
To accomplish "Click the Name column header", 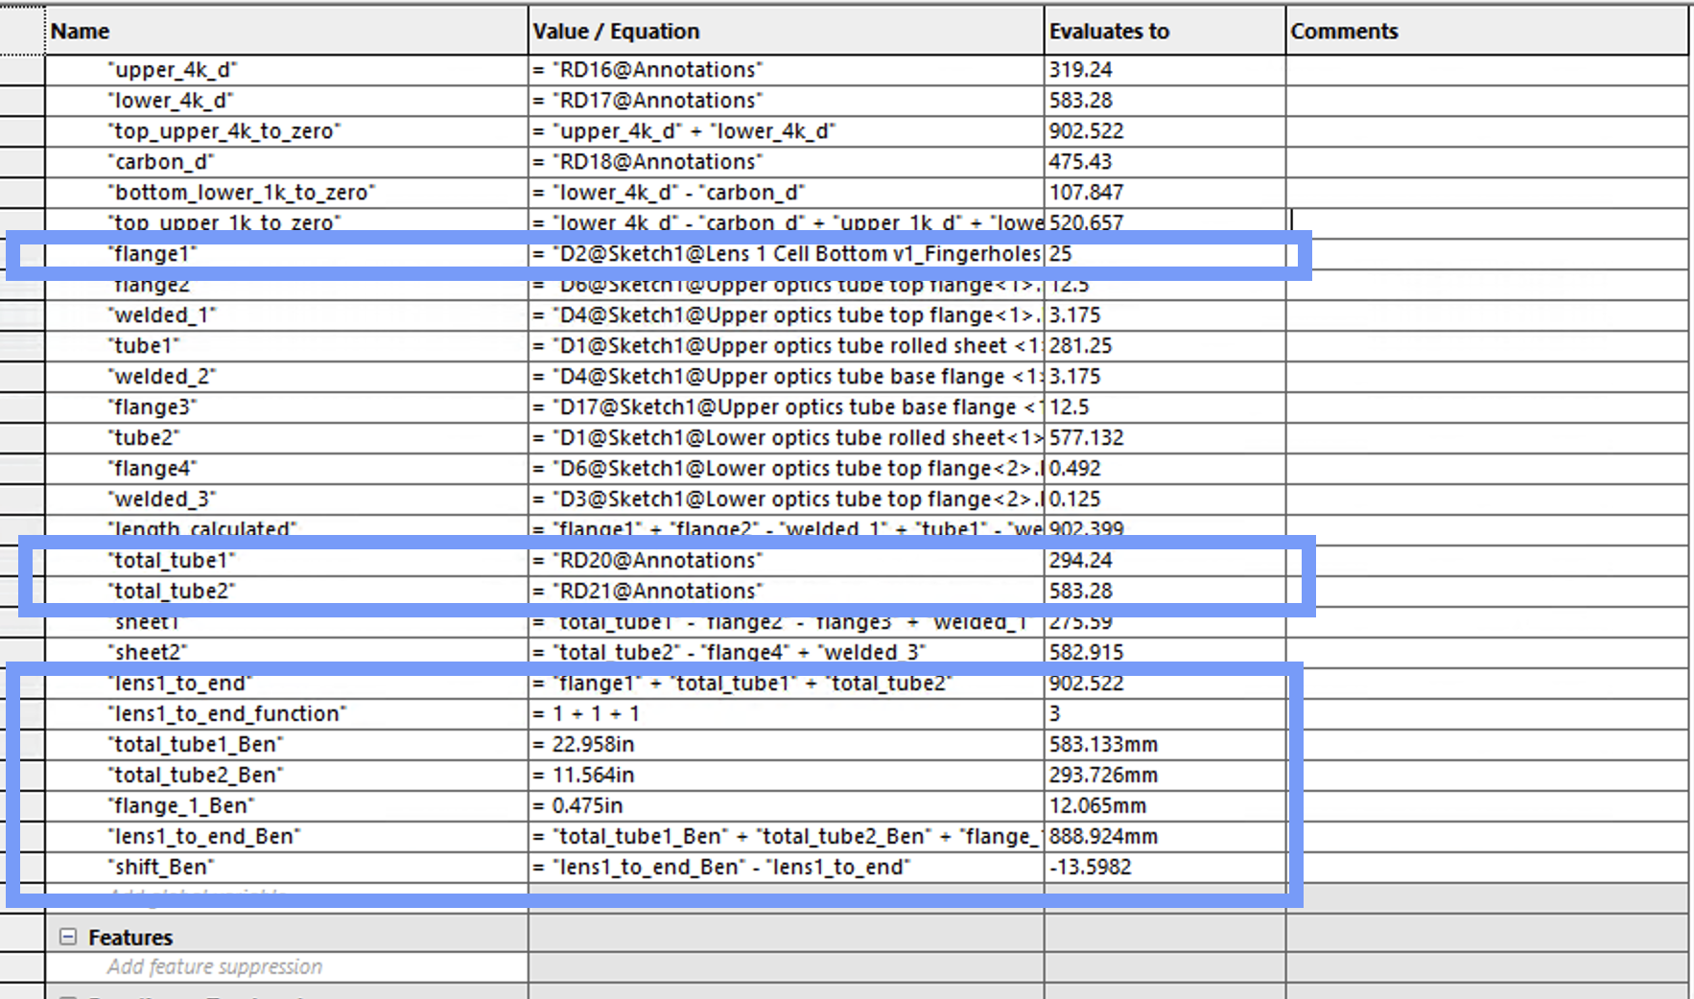I will pos(286,31).
